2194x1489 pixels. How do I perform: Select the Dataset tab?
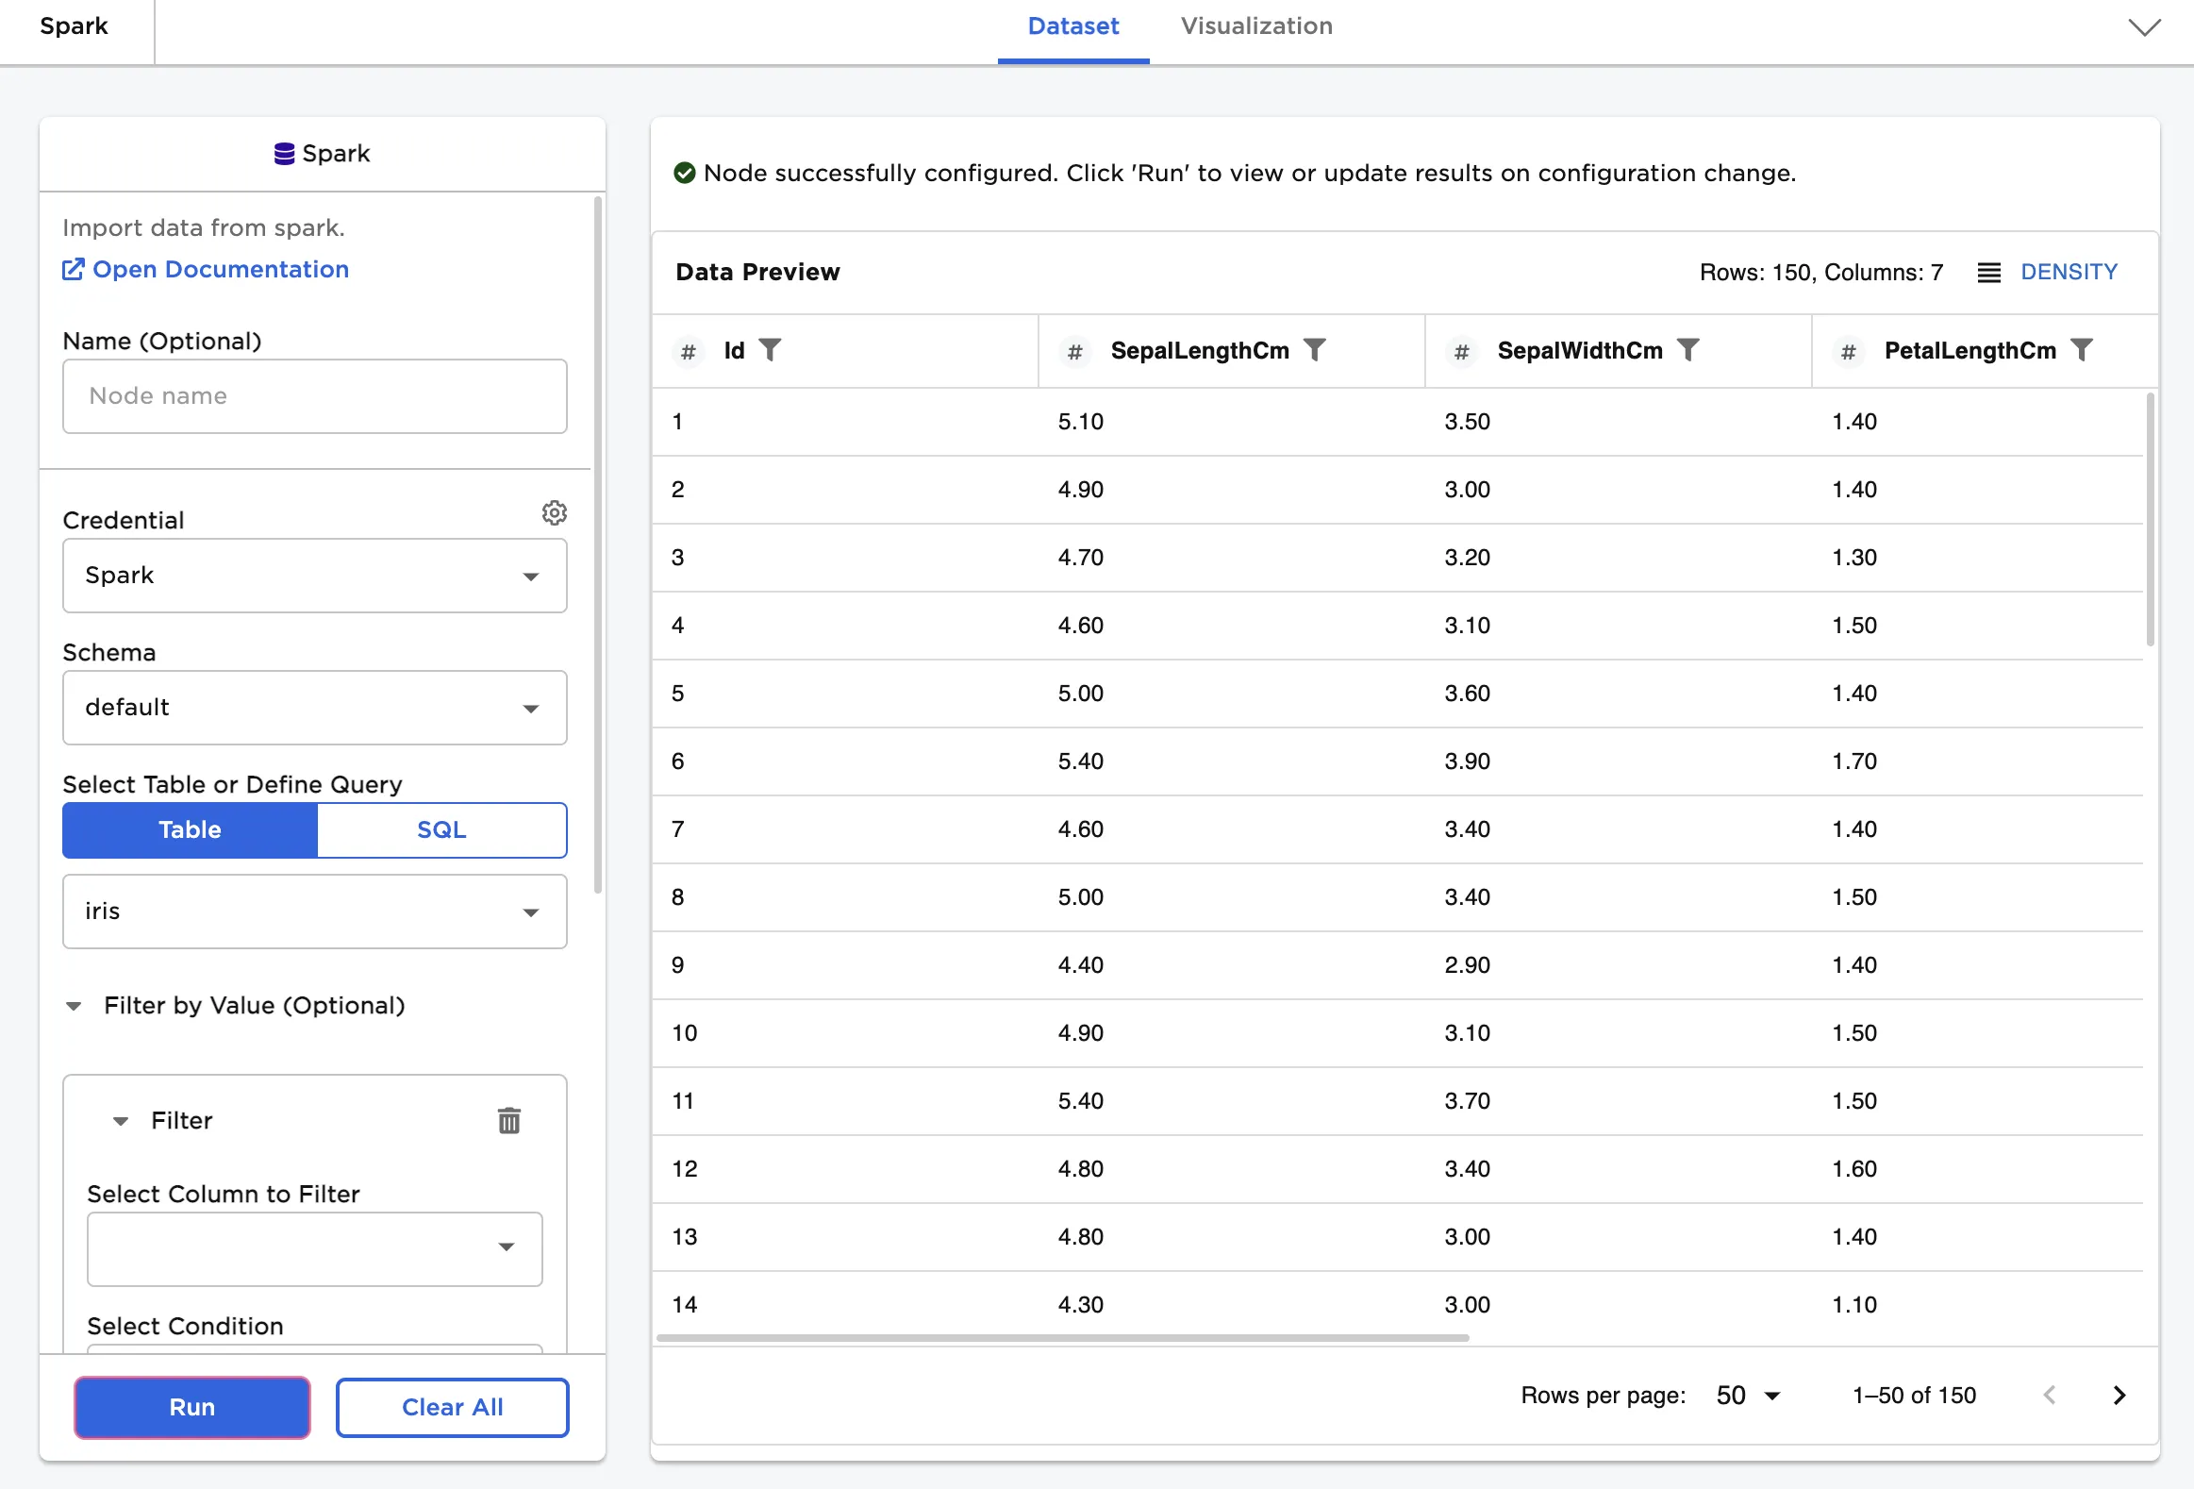(1072, 26)
